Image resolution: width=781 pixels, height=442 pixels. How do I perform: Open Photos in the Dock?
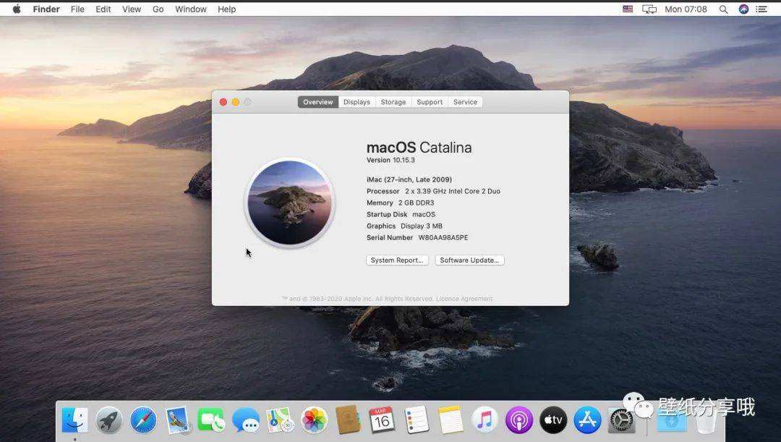(315, 420)
